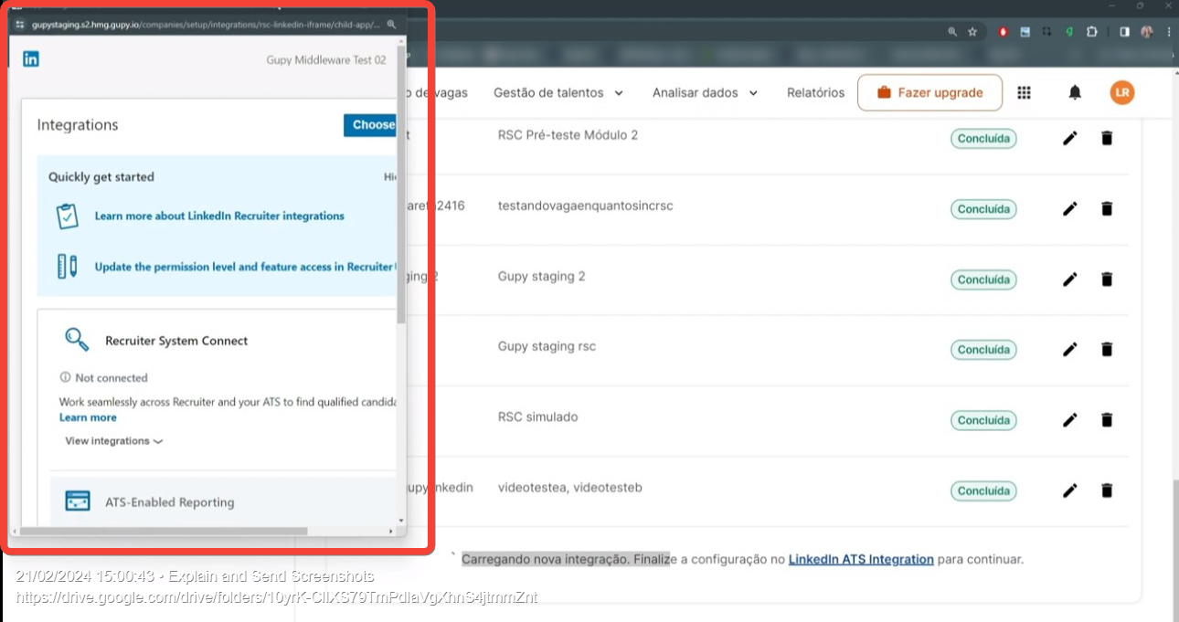This screenshot has width=1179, height=622.
Task: Delete the Gupy staging 2 integration
Action: [x=1107, y=279]
